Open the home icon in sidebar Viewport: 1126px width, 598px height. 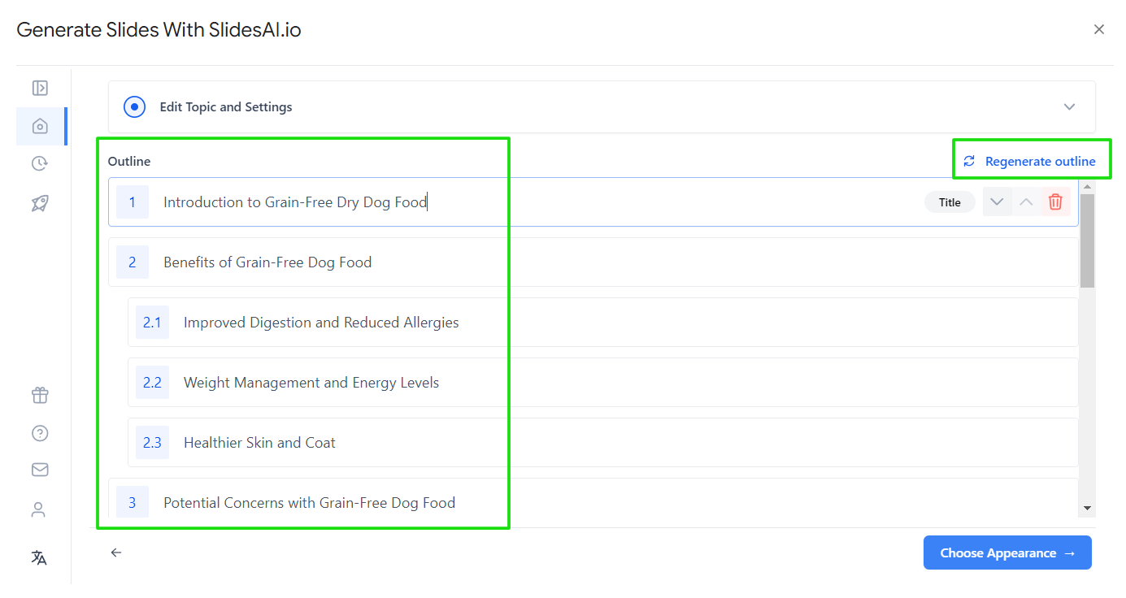(x=40, y=126)
